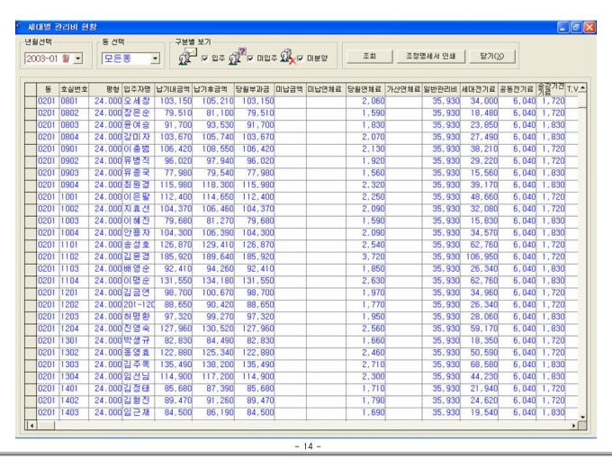Click the 호실번호 column header
The image size is (612, 459).
(74, 90)
